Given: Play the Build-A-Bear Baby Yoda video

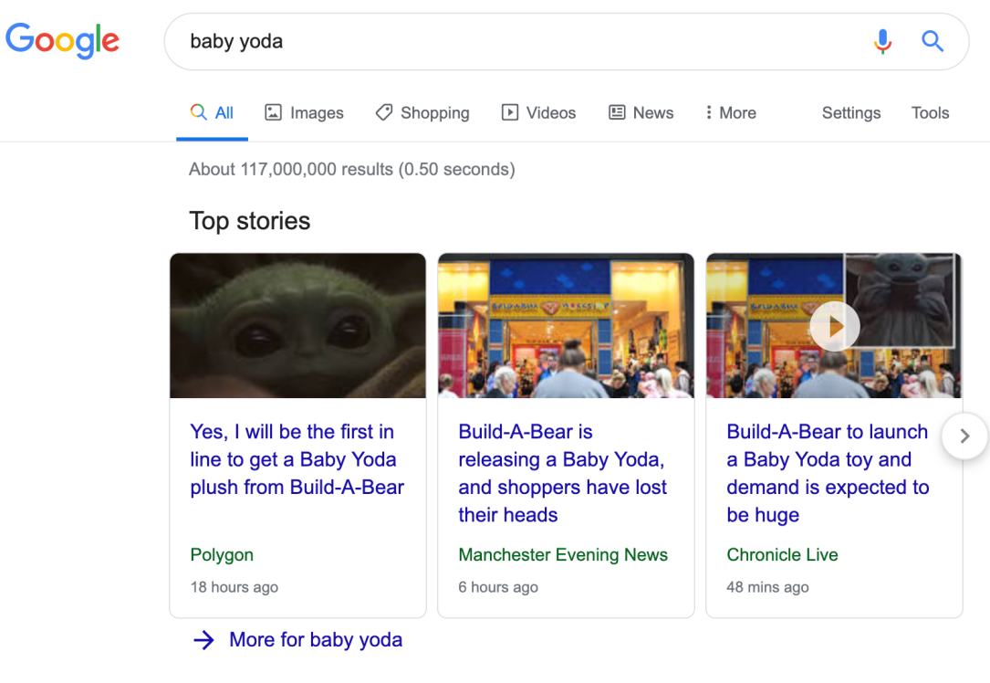Looking at the screenshot, I should 834,326.
